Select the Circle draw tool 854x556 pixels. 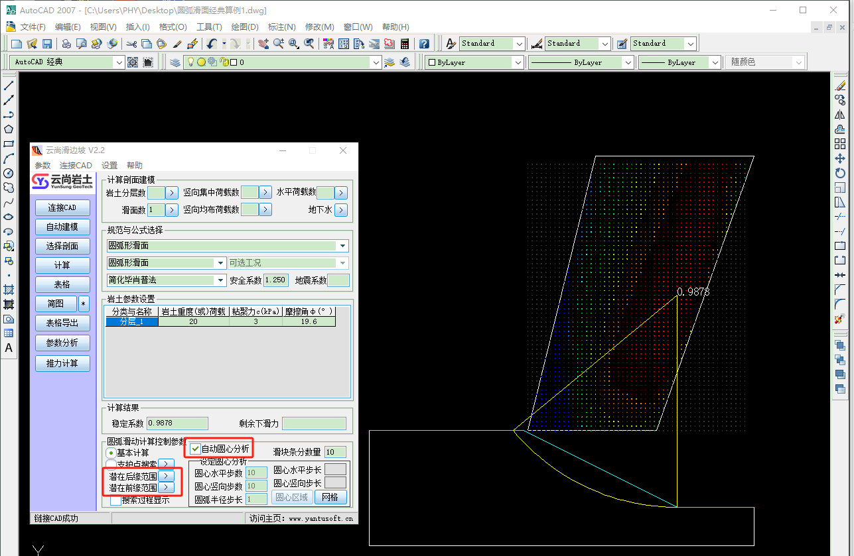(9, 173)
